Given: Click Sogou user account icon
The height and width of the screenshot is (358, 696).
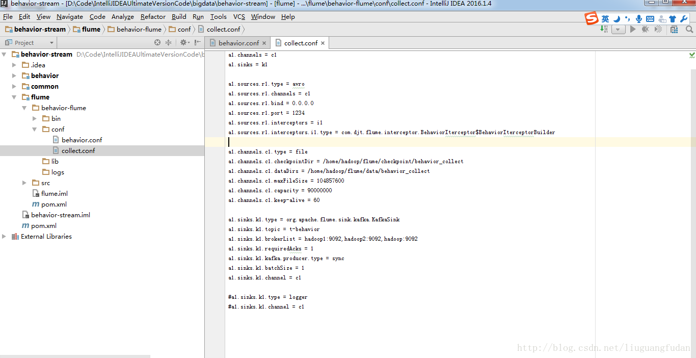Looking at the screenshot, I should click(662, 19).
